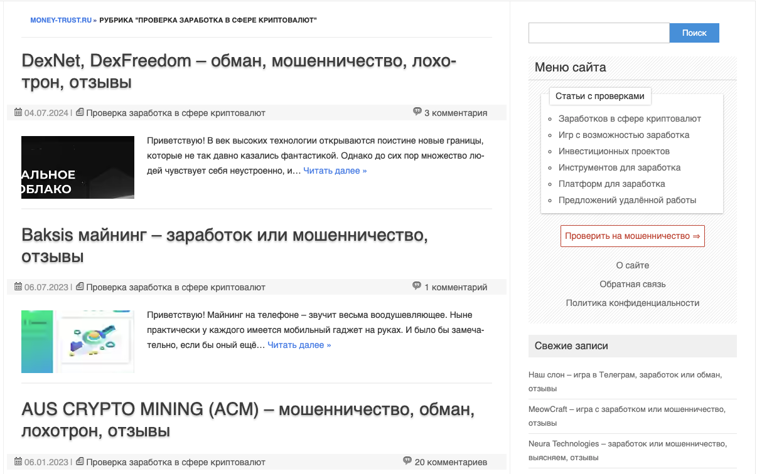Open MONEY-TRUST.RU breadcrumb home link

coord(60,21)
